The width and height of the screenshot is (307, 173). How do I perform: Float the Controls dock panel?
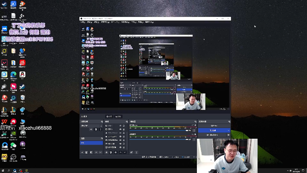[229, 121]
